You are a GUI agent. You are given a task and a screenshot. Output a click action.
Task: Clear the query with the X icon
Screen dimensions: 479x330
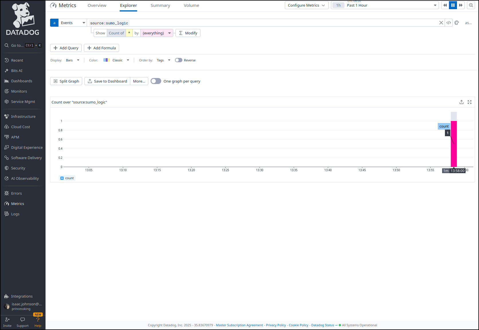[441, 23]
